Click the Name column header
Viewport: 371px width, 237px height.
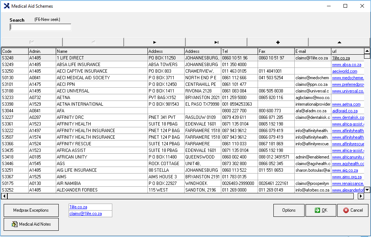point(102,51)
